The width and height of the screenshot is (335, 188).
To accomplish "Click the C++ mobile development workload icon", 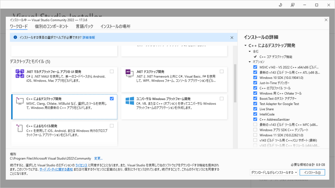I will coord(20,128).
